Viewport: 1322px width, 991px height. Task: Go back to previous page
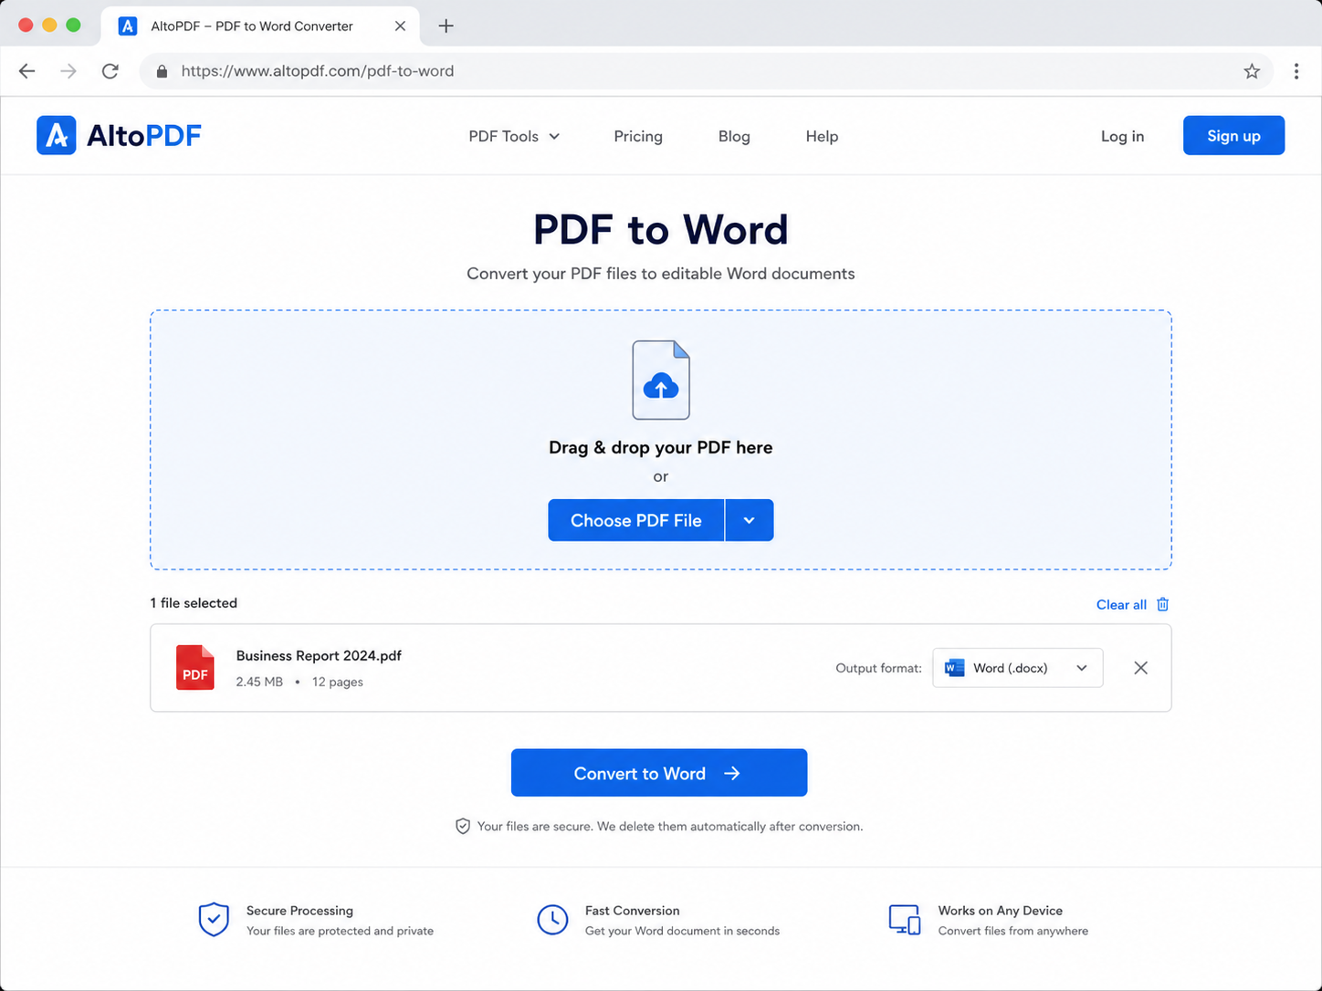27,71
